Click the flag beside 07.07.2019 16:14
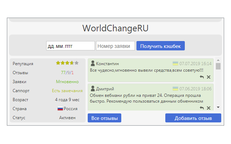 pyautogui.click(x=175, y=63)
